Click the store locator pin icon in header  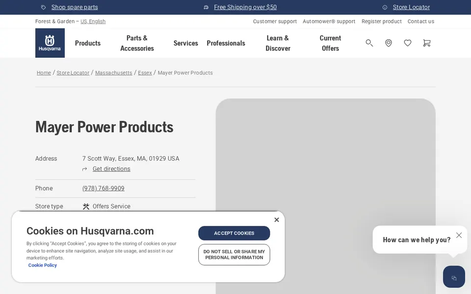click(x=389, y=43)
